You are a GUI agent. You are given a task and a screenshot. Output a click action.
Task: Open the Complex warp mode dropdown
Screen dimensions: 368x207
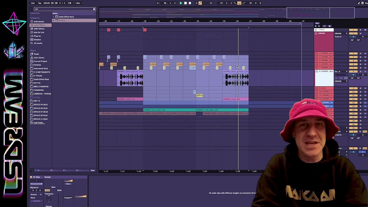(68, 198)
